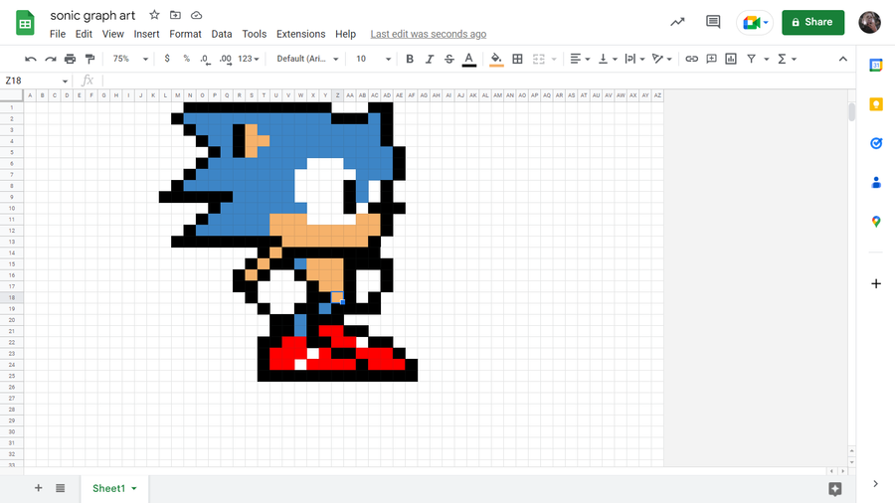Activate the Paint format tool
The height and width of the screenshot is (503, 895).
[89, 59]
